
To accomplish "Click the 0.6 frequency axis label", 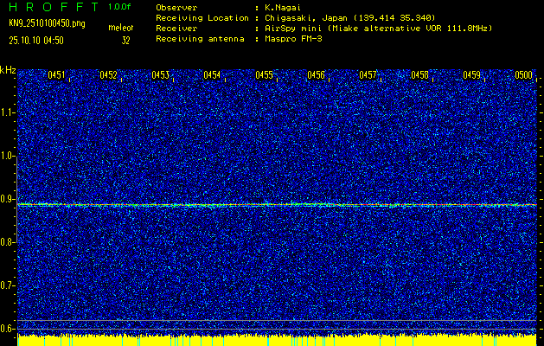I will click(x=8, y=329).
